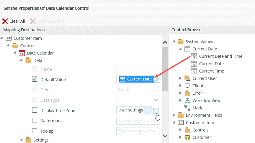Tick the Tooltip checkbox
The height and width of the screenshot is (143, 255).
(x=35, y=131)
